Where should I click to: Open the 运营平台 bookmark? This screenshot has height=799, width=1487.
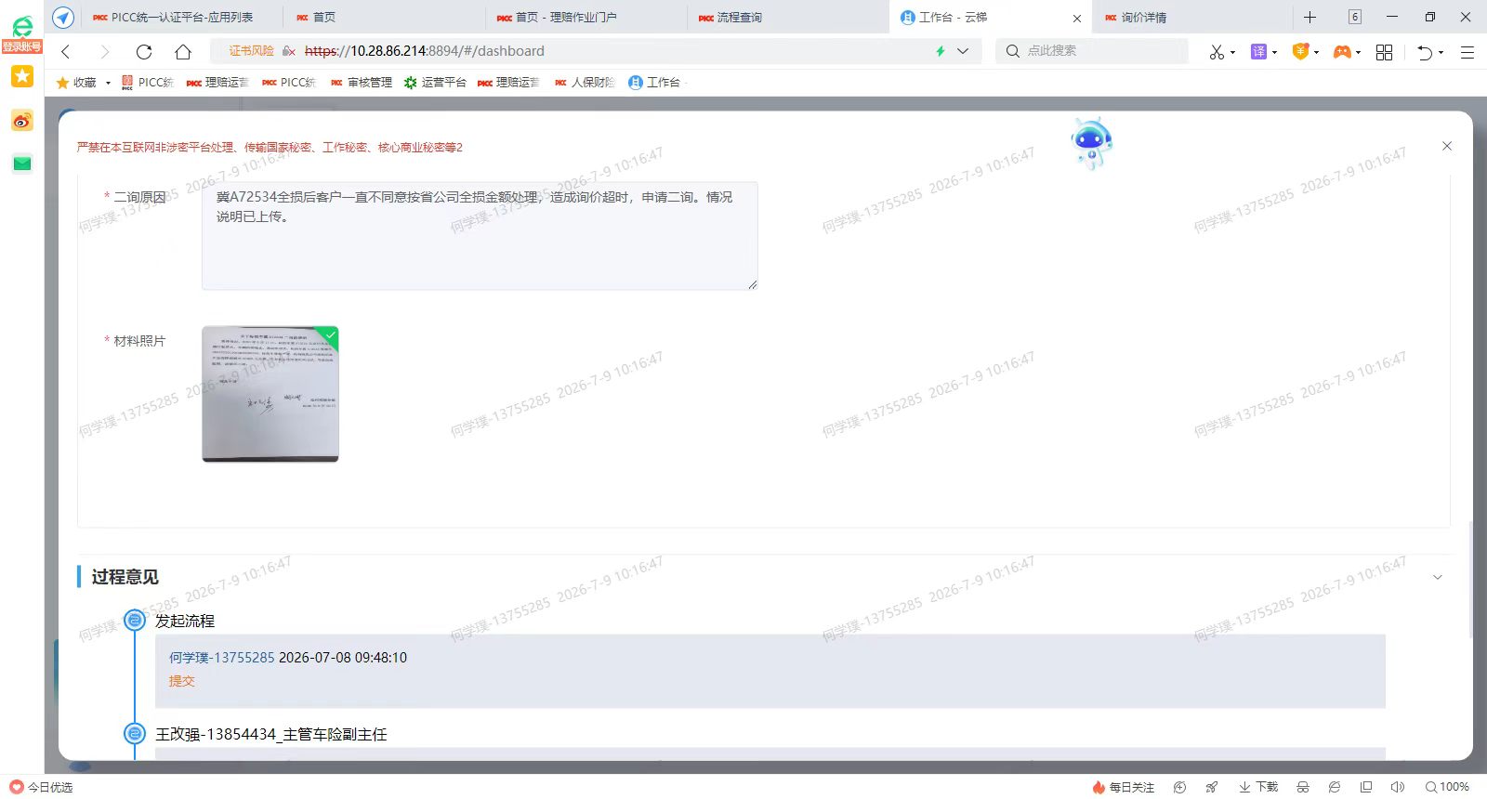click(435, 83)
